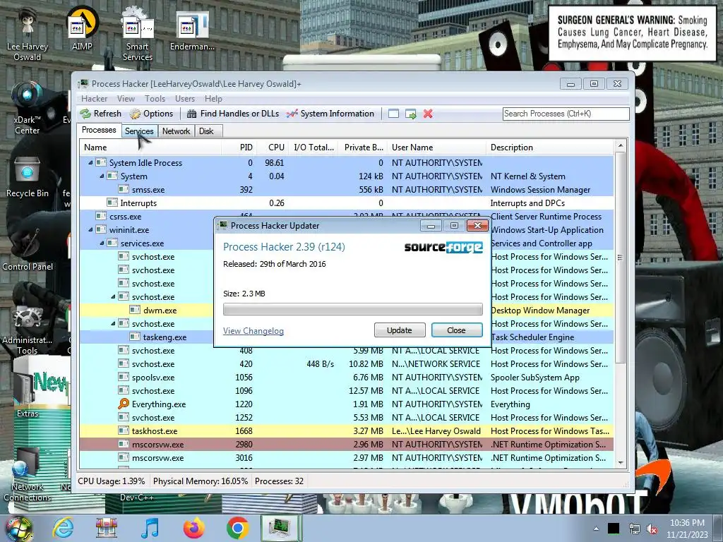Show hidden tray icons arrow
This screenshot has width=723, height=542.
tap(596, 529)
